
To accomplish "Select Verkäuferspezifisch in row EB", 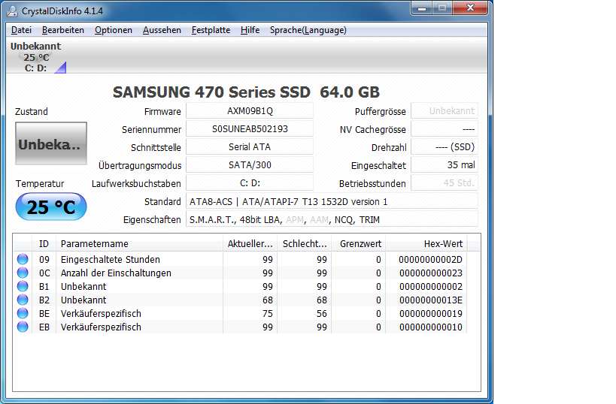I will [101, 327].
